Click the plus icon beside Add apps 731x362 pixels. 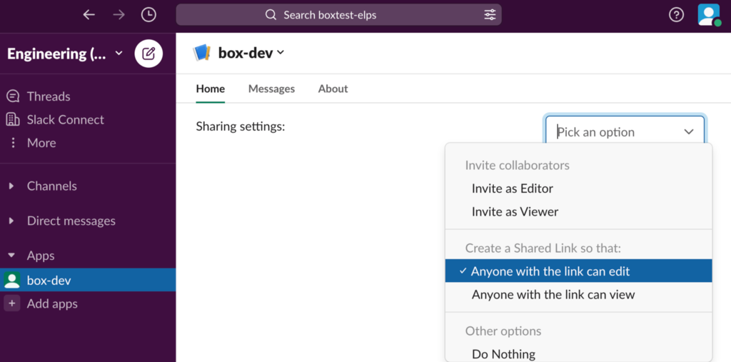11,303
